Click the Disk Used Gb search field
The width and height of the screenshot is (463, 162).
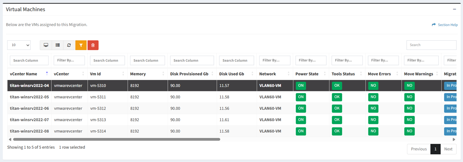click(x=236, y=60)
